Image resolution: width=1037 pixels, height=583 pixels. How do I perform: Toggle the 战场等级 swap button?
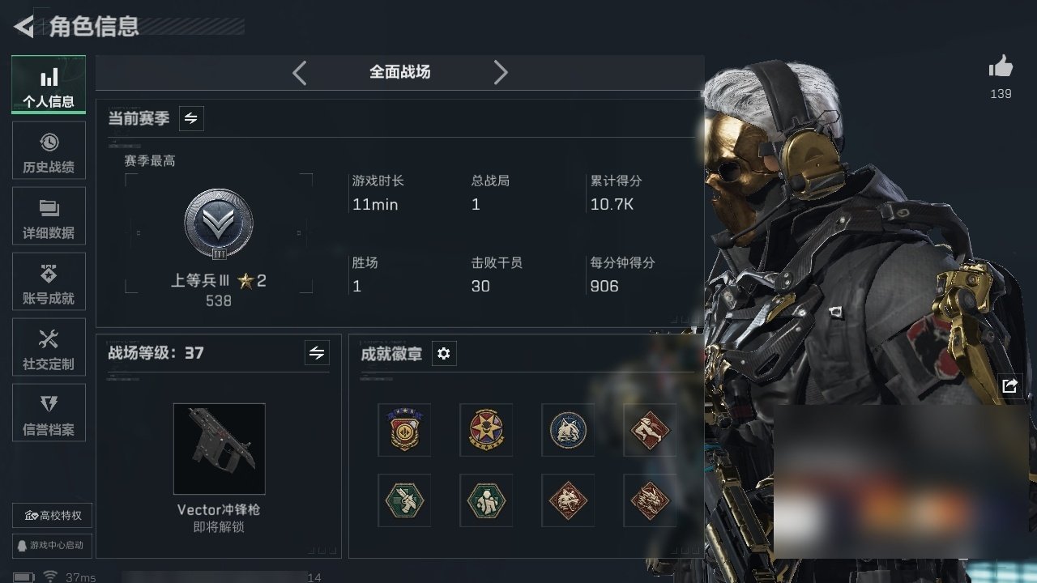pyautogui.click(x=317, y=353)
